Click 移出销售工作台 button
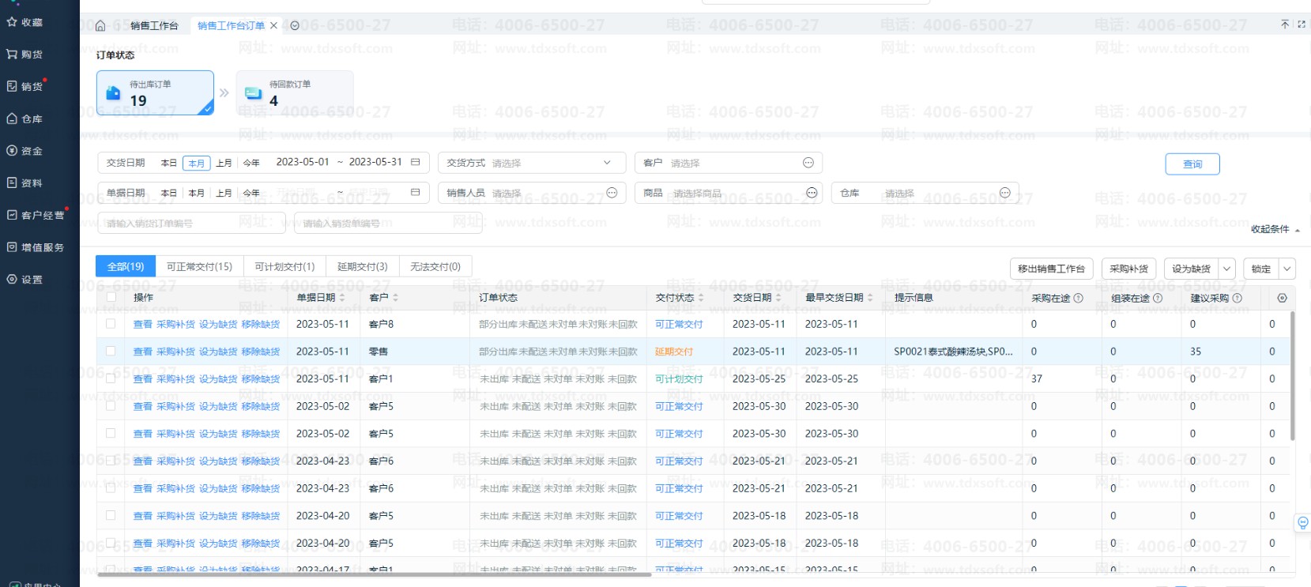Image resolution: width=1311 pixels, height=587 pixels. 1051,269
